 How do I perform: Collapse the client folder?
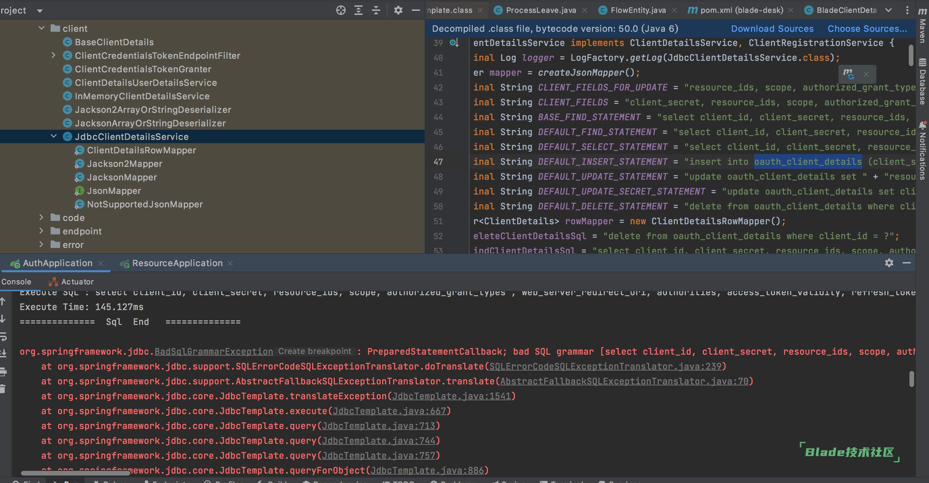pos(42,28)
